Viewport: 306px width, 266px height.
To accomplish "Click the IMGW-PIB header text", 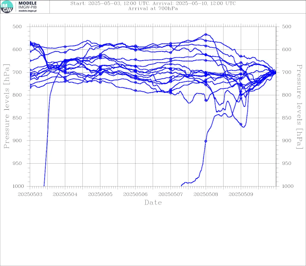I will click(27, 7).
